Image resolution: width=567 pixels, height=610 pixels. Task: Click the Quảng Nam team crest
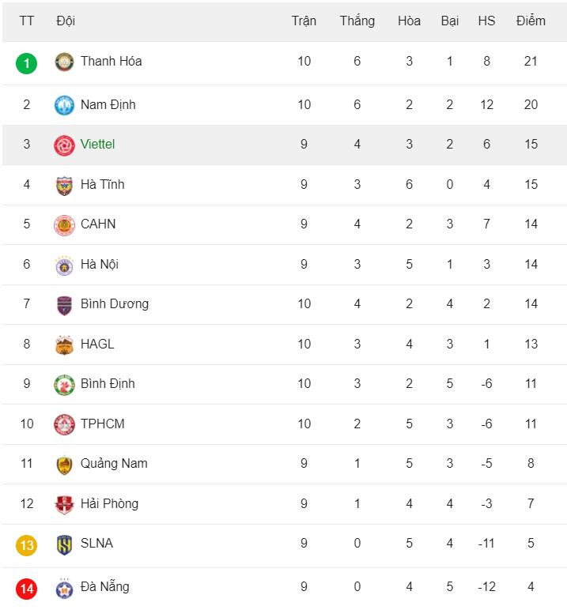click(x=64, y=464)
